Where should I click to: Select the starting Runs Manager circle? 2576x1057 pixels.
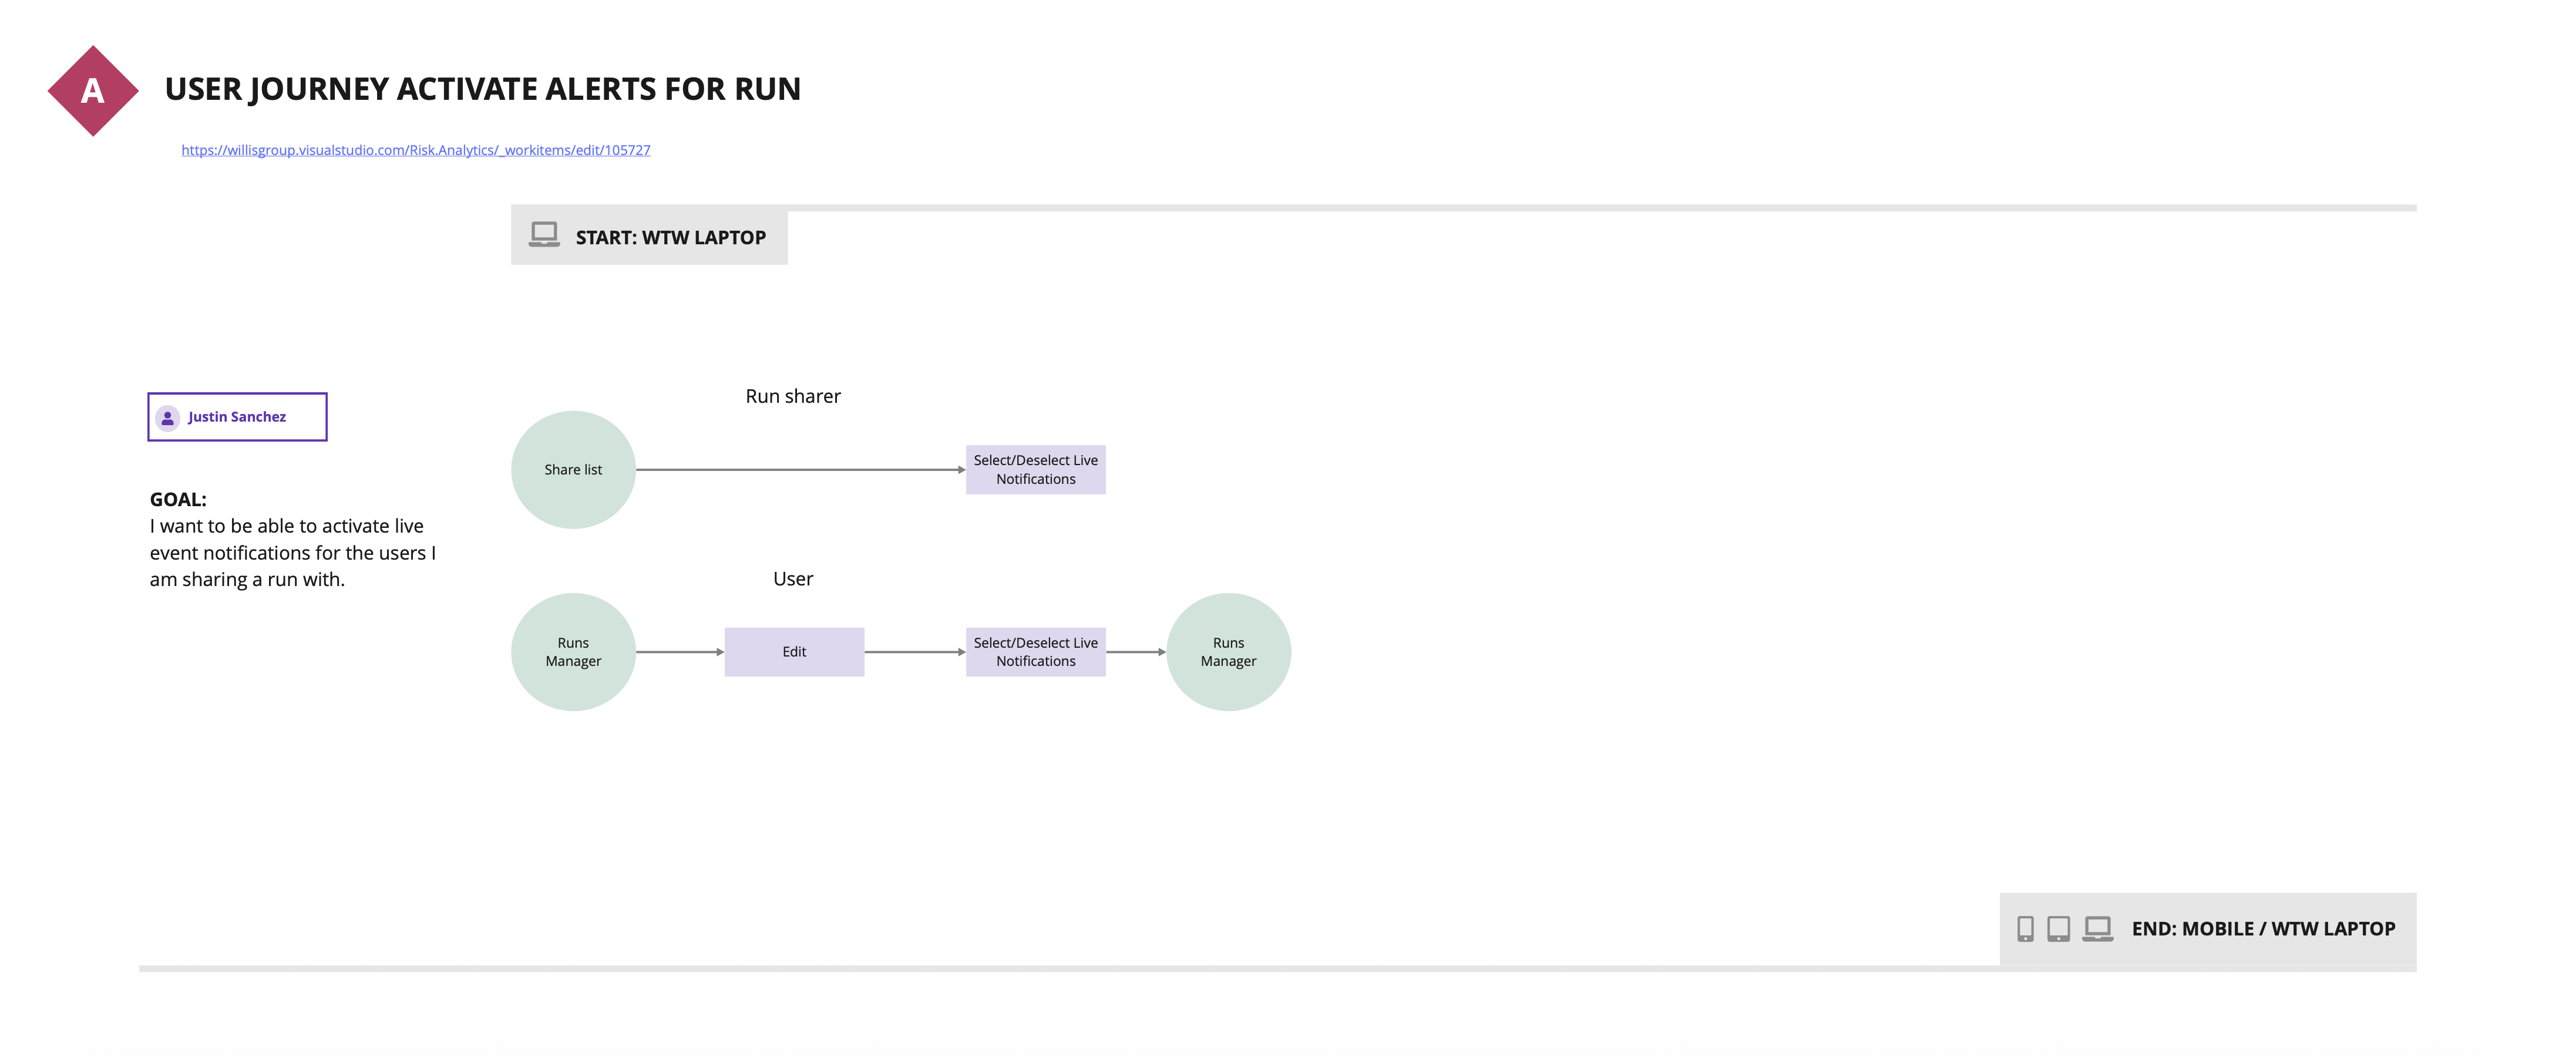pyautogui.click(x=573, y=652)
